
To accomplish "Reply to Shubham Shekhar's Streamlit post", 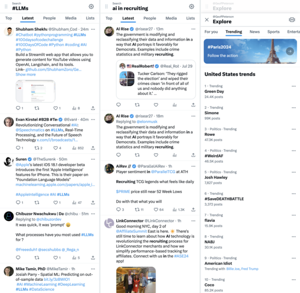I will [x=19, y=108].
